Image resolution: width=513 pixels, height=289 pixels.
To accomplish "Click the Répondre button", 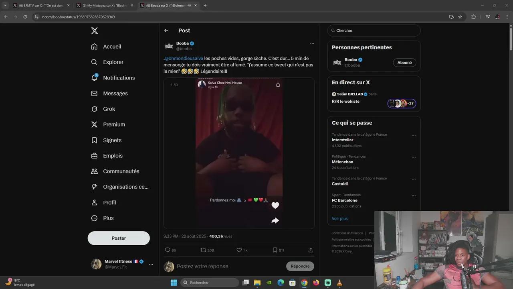I will [x=300, y=266].
